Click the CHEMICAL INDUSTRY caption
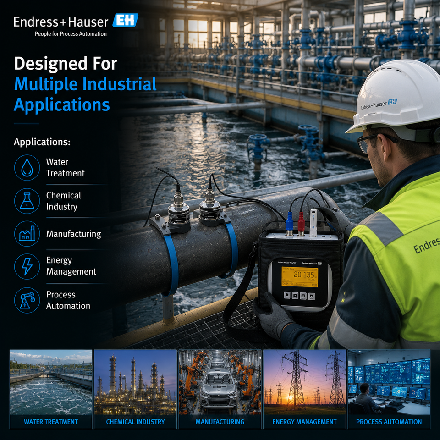Image resolution: width=440 pixels, height=440 pixels. tap(135, 422)
